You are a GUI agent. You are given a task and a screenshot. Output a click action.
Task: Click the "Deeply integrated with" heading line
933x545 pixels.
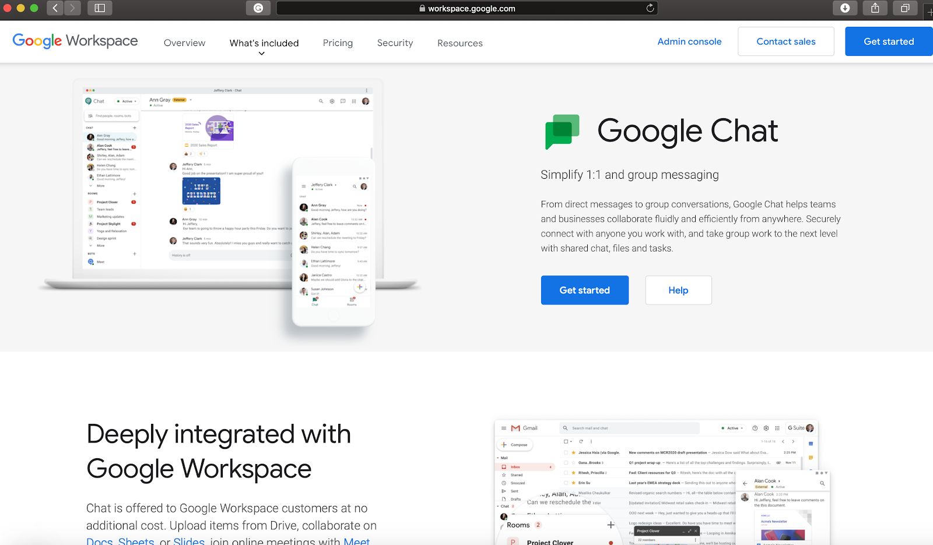pos(219,434)
